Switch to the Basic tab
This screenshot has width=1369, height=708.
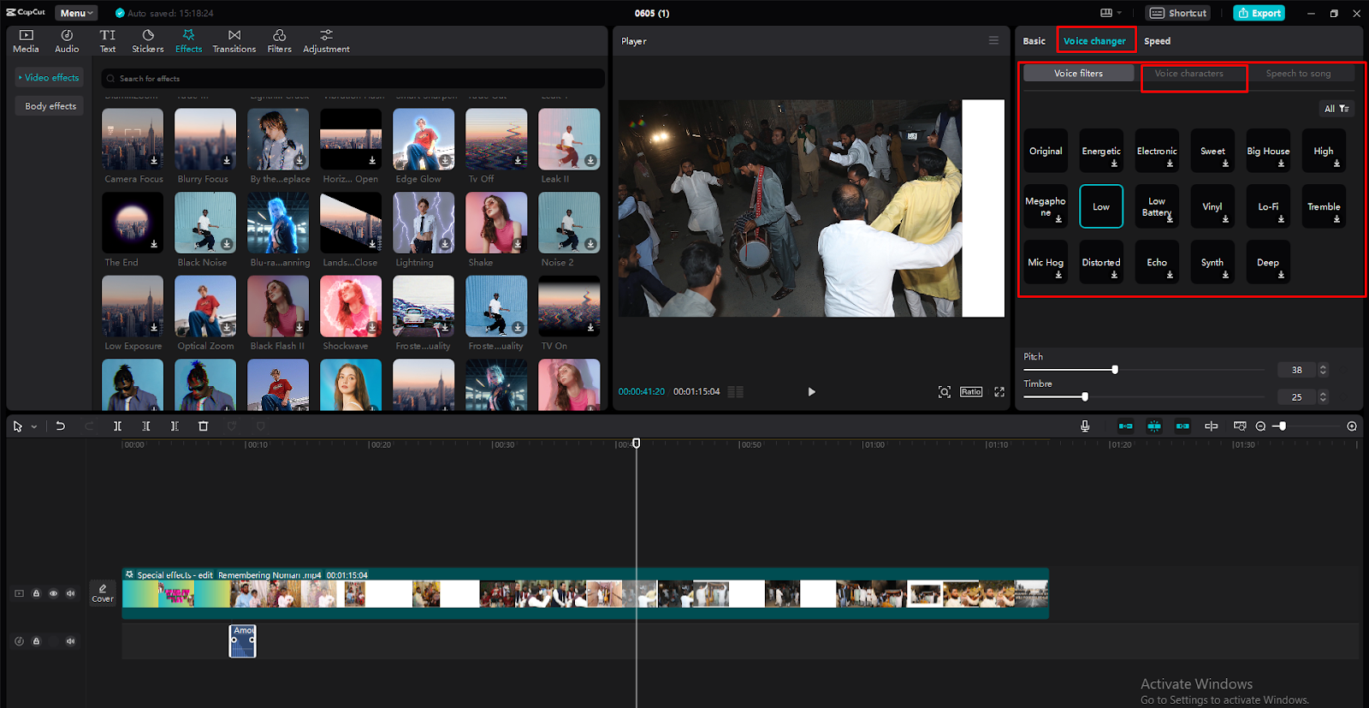point(1034,41)
